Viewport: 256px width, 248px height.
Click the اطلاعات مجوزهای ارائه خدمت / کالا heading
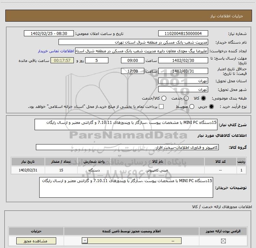[222, 207]
